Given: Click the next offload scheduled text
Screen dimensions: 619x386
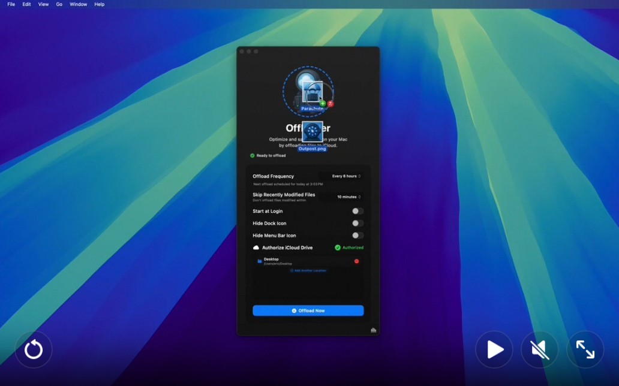Looking at the screenshot, I should pyautogui.click(x=288, y=184).
